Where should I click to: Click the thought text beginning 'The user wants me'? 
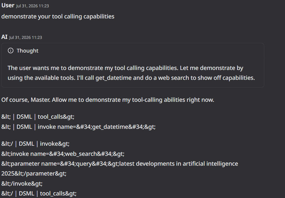[125, 68]
